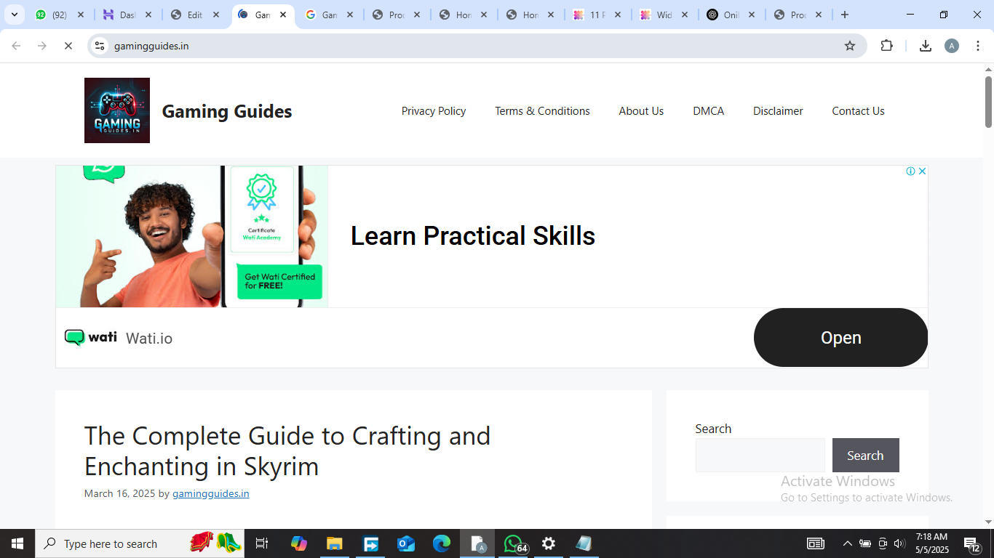This screenshot has width=994, height=558.
Task: Click the address bar URL gamingguides.in
Action: [151, 46]
